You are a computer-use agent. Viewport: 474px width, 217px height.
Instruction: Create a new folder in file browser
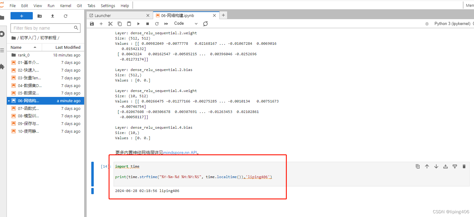[x=40, y=16]
